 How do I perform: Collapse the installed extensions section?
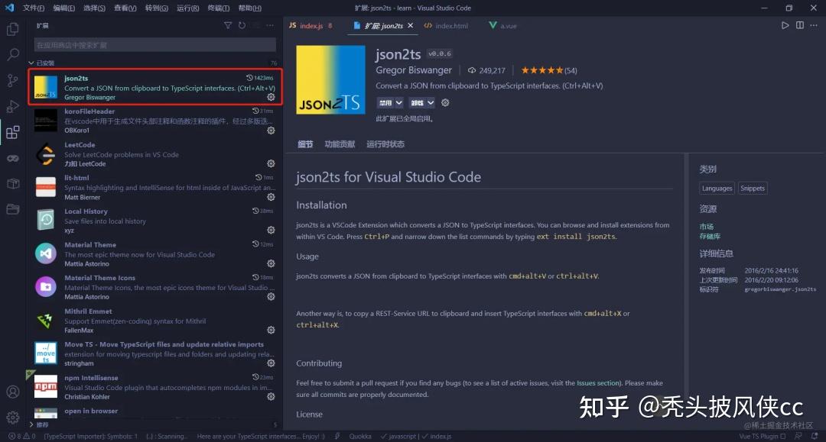pyautogui.click(x=31, y=63)
